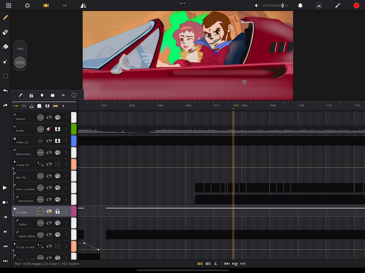Open the 30 fps setting
This screenshot has width=365, height=273.
pos(24,106)
